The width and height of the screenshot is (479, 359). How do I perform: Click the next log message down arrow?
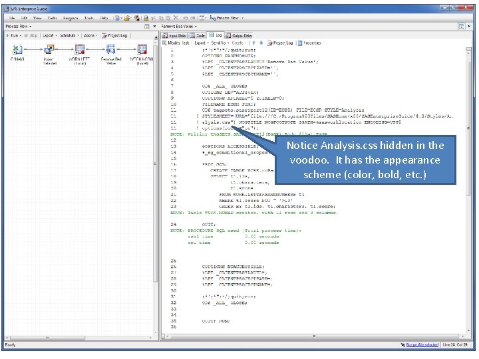click(x=261, y=43)
